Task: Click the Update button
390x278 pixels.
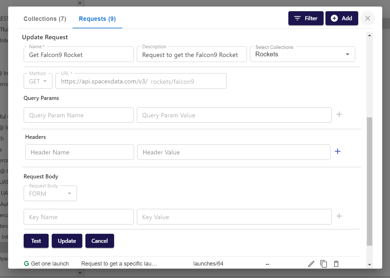Action: [x=67, y=241]
